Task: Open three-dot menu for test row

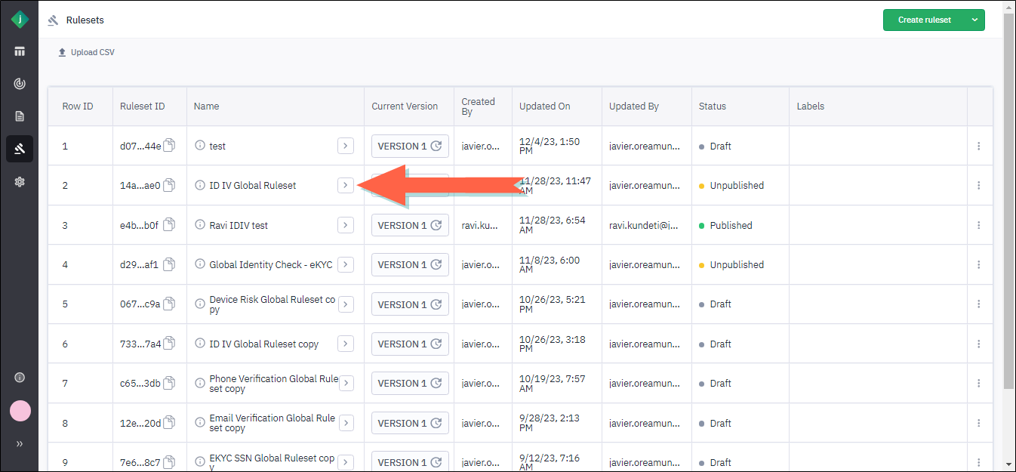Action: tap(979, 146)
